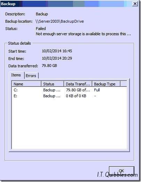Sort by the Name column header

pyautogui.click(x=26, y=84)
